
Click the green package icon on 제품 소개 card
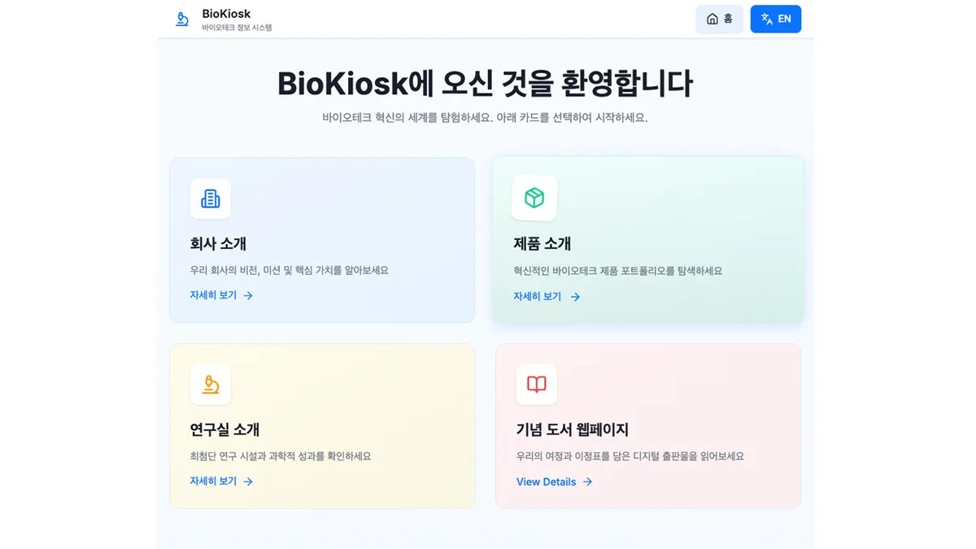tap(534, 198)
